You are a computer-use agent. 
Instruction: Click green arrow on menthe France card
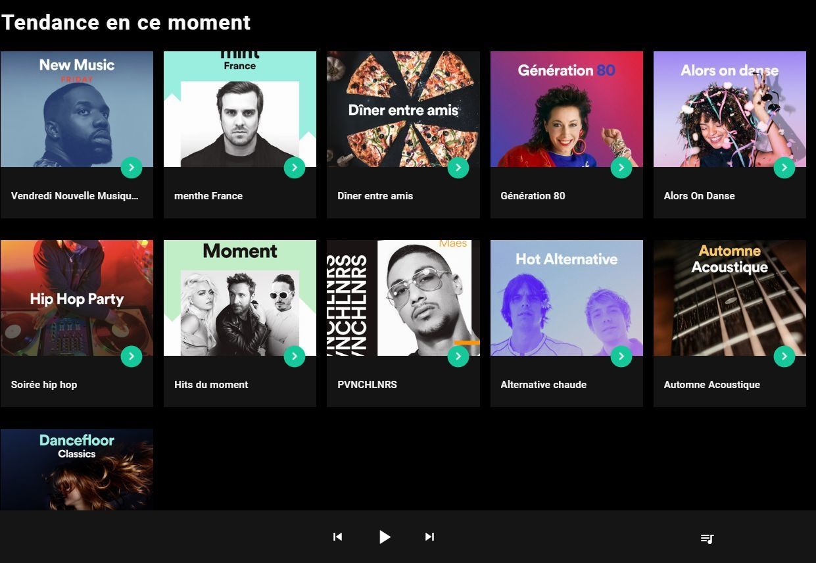click(295, 168)
